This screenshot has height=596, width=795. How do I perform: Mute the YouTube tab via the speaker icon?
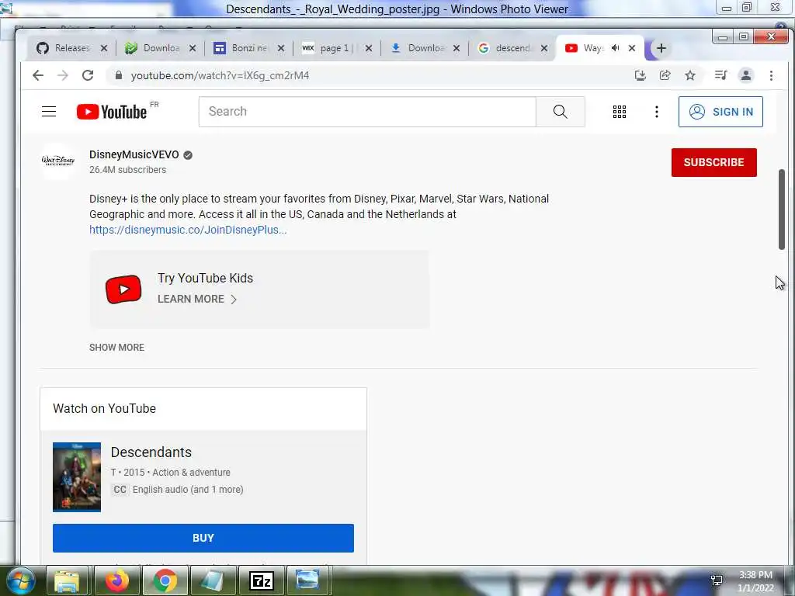pyautogui.click(x=616, y=48)
